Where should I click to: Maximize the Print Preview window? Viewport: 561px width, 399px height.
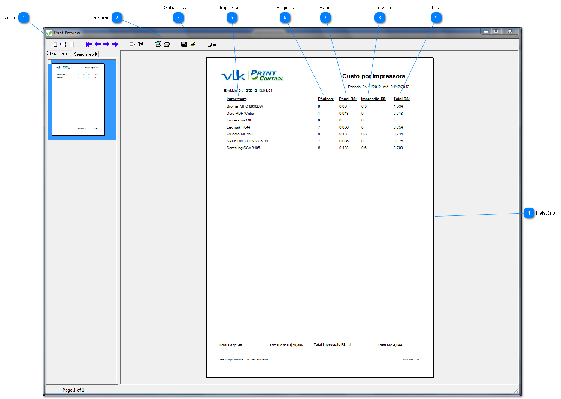point(496,31)
